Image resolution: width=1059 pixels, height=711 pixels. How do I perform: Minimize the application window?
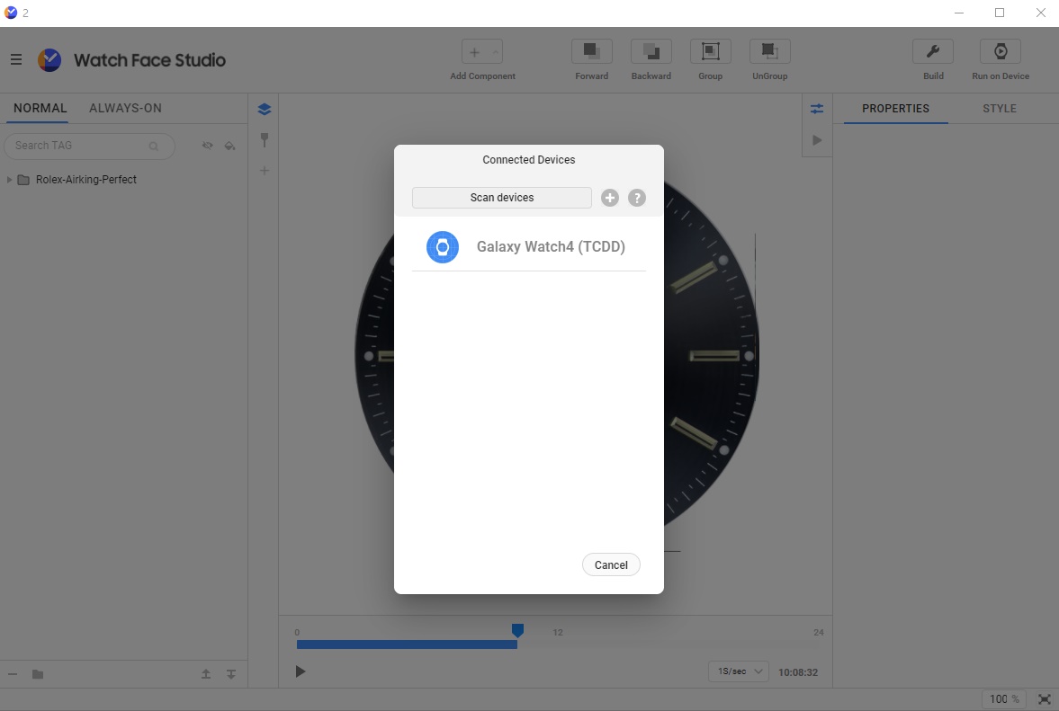(x=959, y=13)
